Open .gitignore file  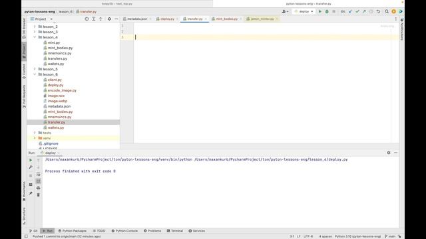coord(51,143)
